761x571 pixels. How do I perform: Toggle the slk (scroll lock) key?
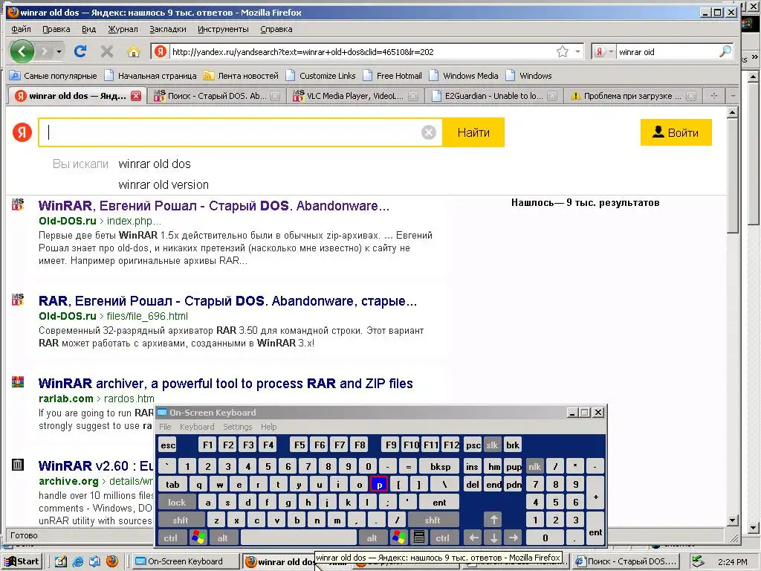(492, 445)
